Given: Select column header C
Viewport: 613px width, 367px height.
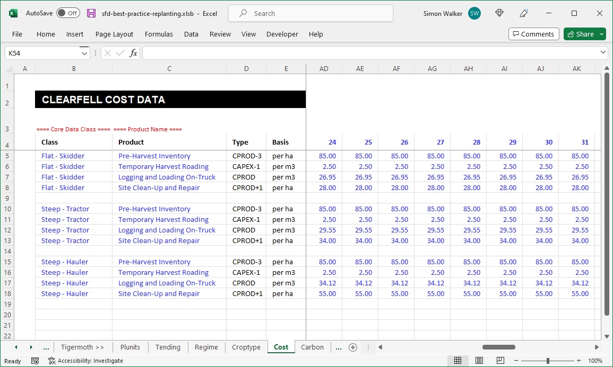Looking at the screenshot, I should pyautogui.click(x=169, y=69).
